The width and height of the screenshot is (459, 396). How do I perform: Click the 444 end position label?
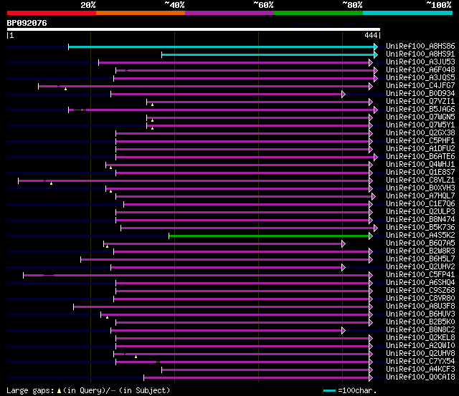click(371, 35)
